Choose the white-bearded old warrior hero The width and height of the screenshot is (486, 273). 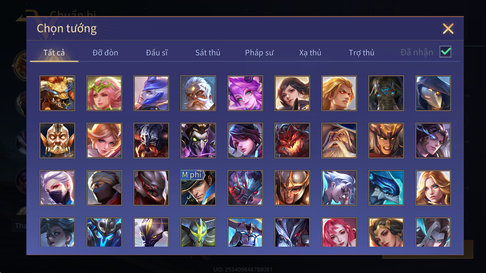click(198, 93)
